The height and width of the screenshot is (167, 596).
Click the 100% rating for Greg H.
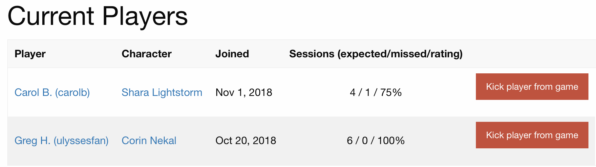click(391, 140)
